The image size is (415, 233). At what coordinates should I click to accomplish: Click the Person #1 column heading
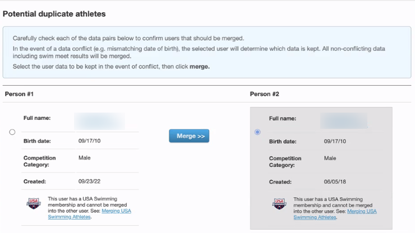(x=19, y=94)
